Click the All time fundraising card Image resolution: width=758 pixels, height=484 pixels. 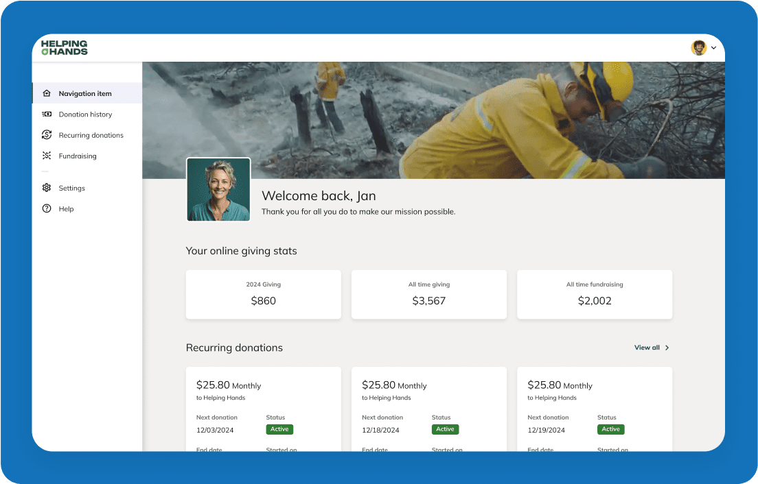click(x=594, y=294)
